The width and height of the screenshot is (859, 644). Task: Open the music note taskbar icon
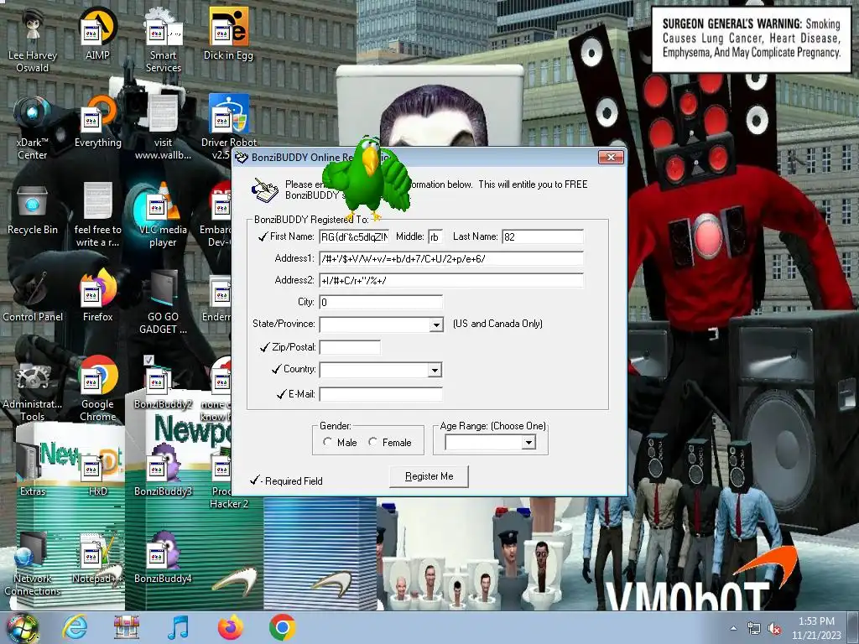(178, 627)
